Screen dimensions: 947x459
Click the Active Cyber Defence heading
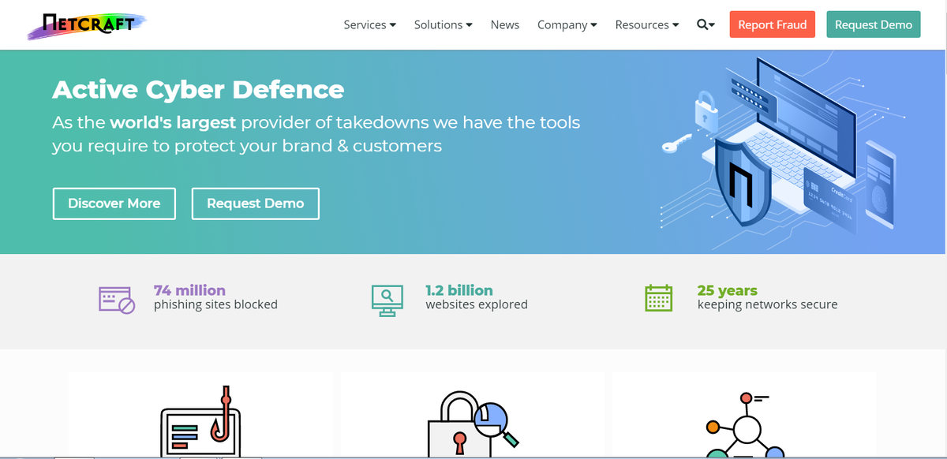point(198,90)
